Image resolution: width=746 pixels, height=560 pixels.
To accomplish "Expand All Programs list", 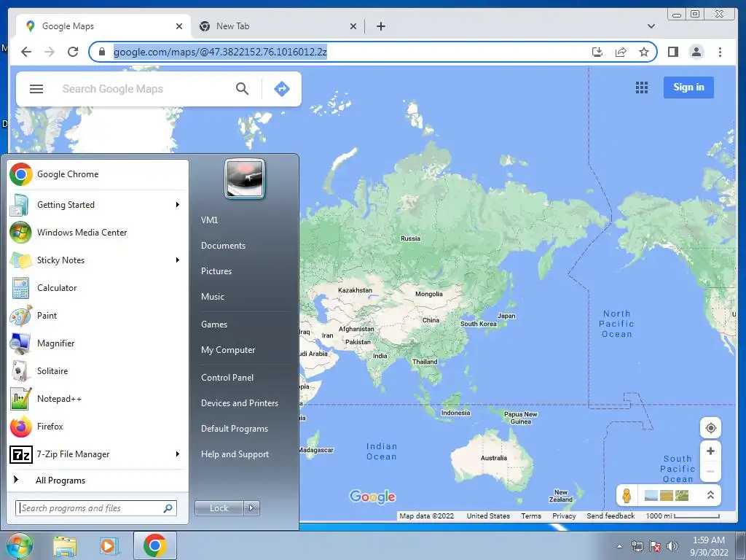I will click(x=98, y=480).
